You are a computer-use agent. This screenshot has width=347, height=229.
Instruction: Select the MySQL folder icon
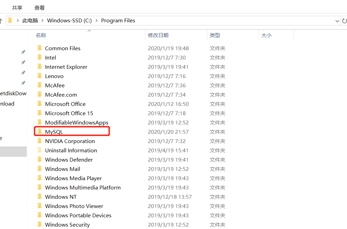pyautogui.click(x=40, y=131)
